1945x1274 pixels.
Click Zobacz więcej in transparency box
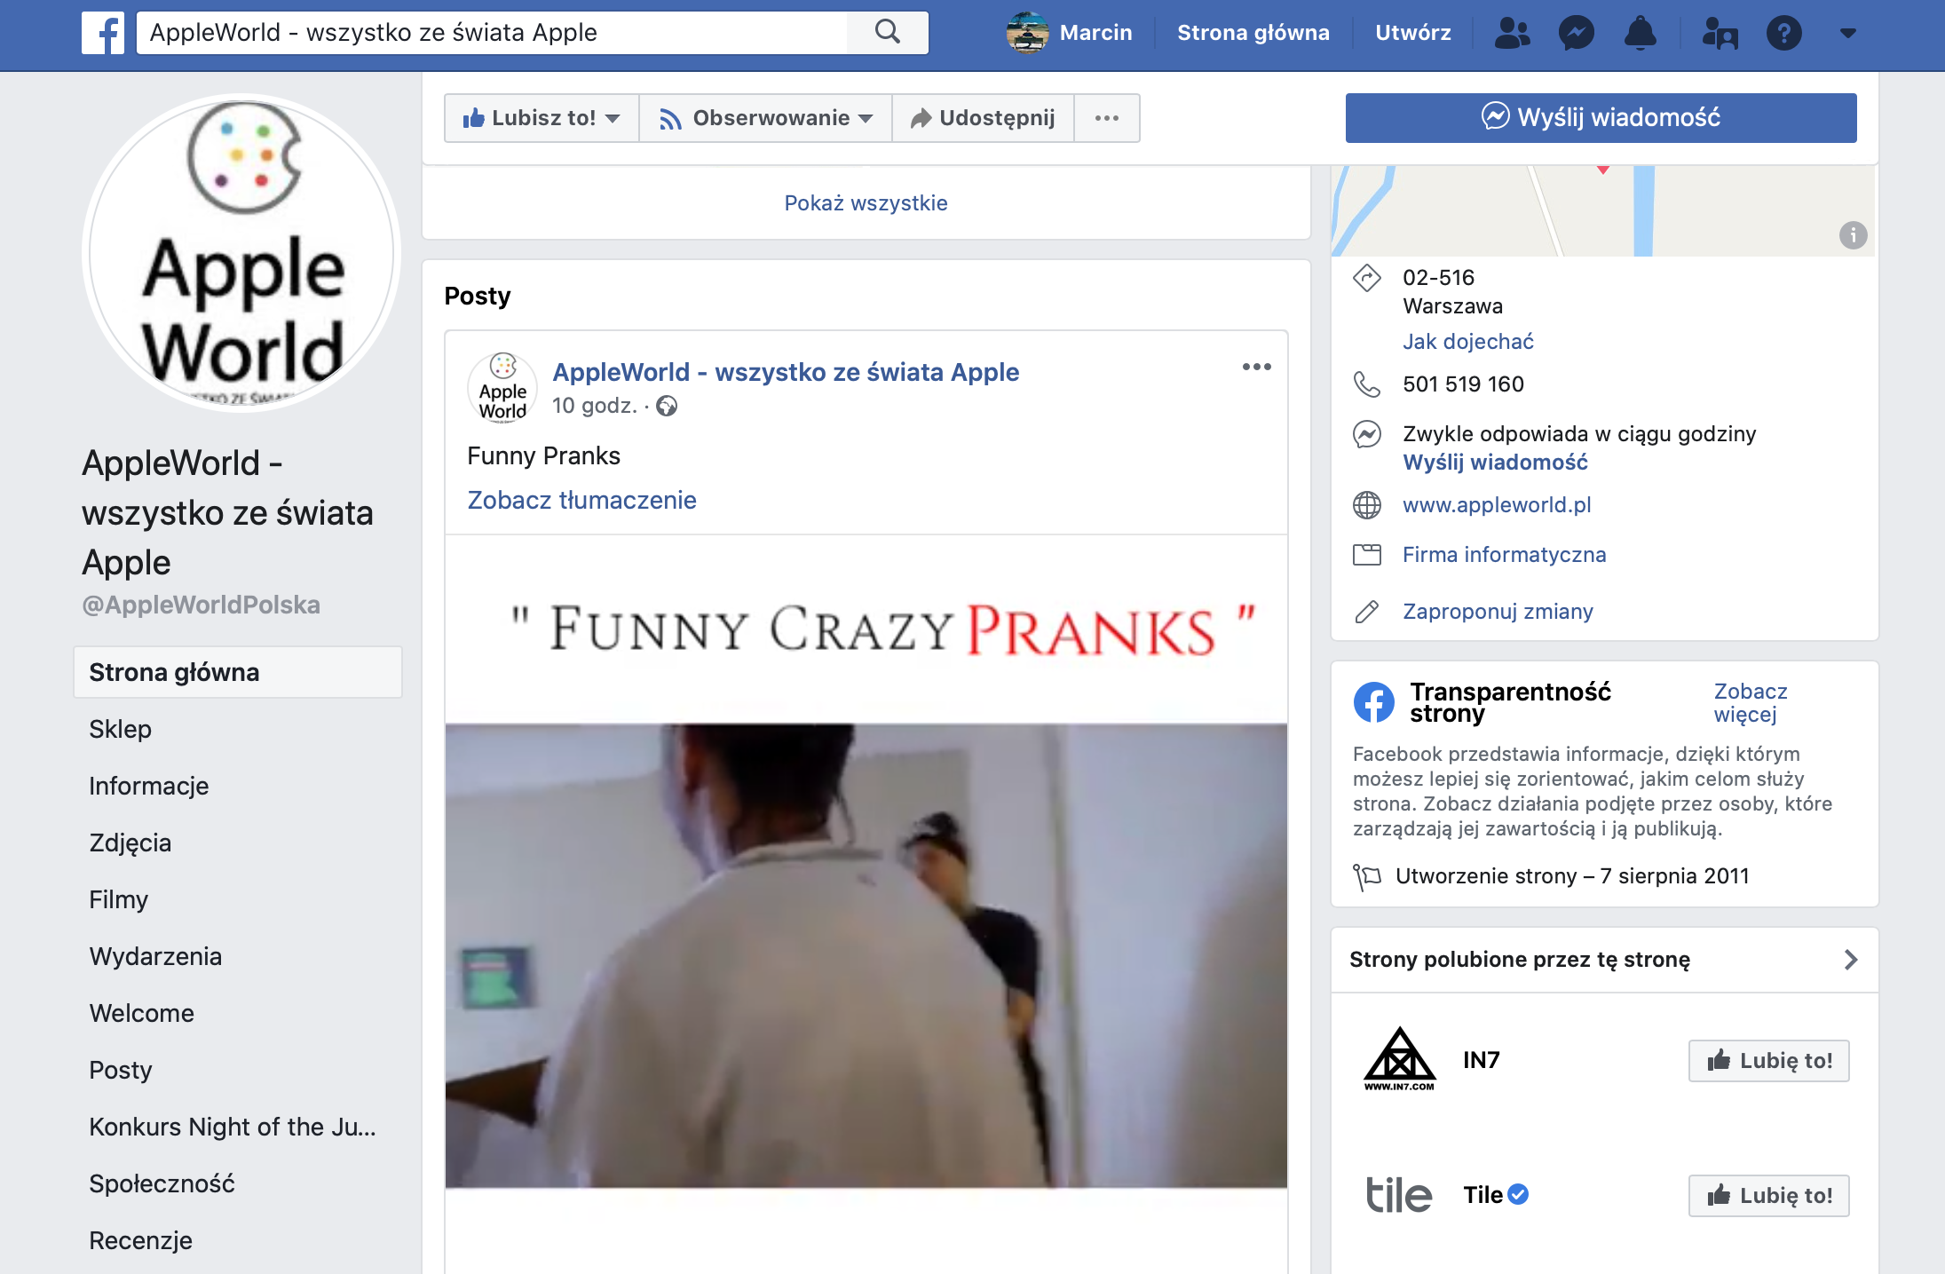(x=1750, y=702)
